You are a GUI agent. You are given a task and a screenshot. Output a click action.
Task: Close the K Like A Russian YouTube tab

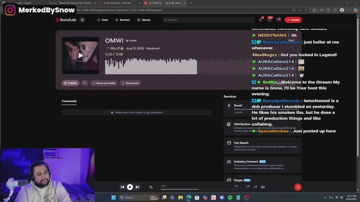[x=140, y=3]
